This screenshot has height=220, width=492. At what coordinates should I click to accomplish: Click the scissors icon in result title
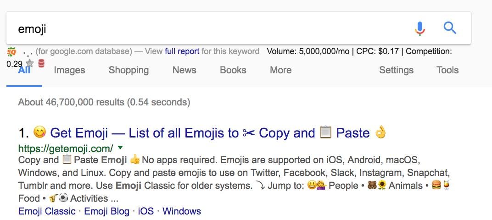click(248, 133)
